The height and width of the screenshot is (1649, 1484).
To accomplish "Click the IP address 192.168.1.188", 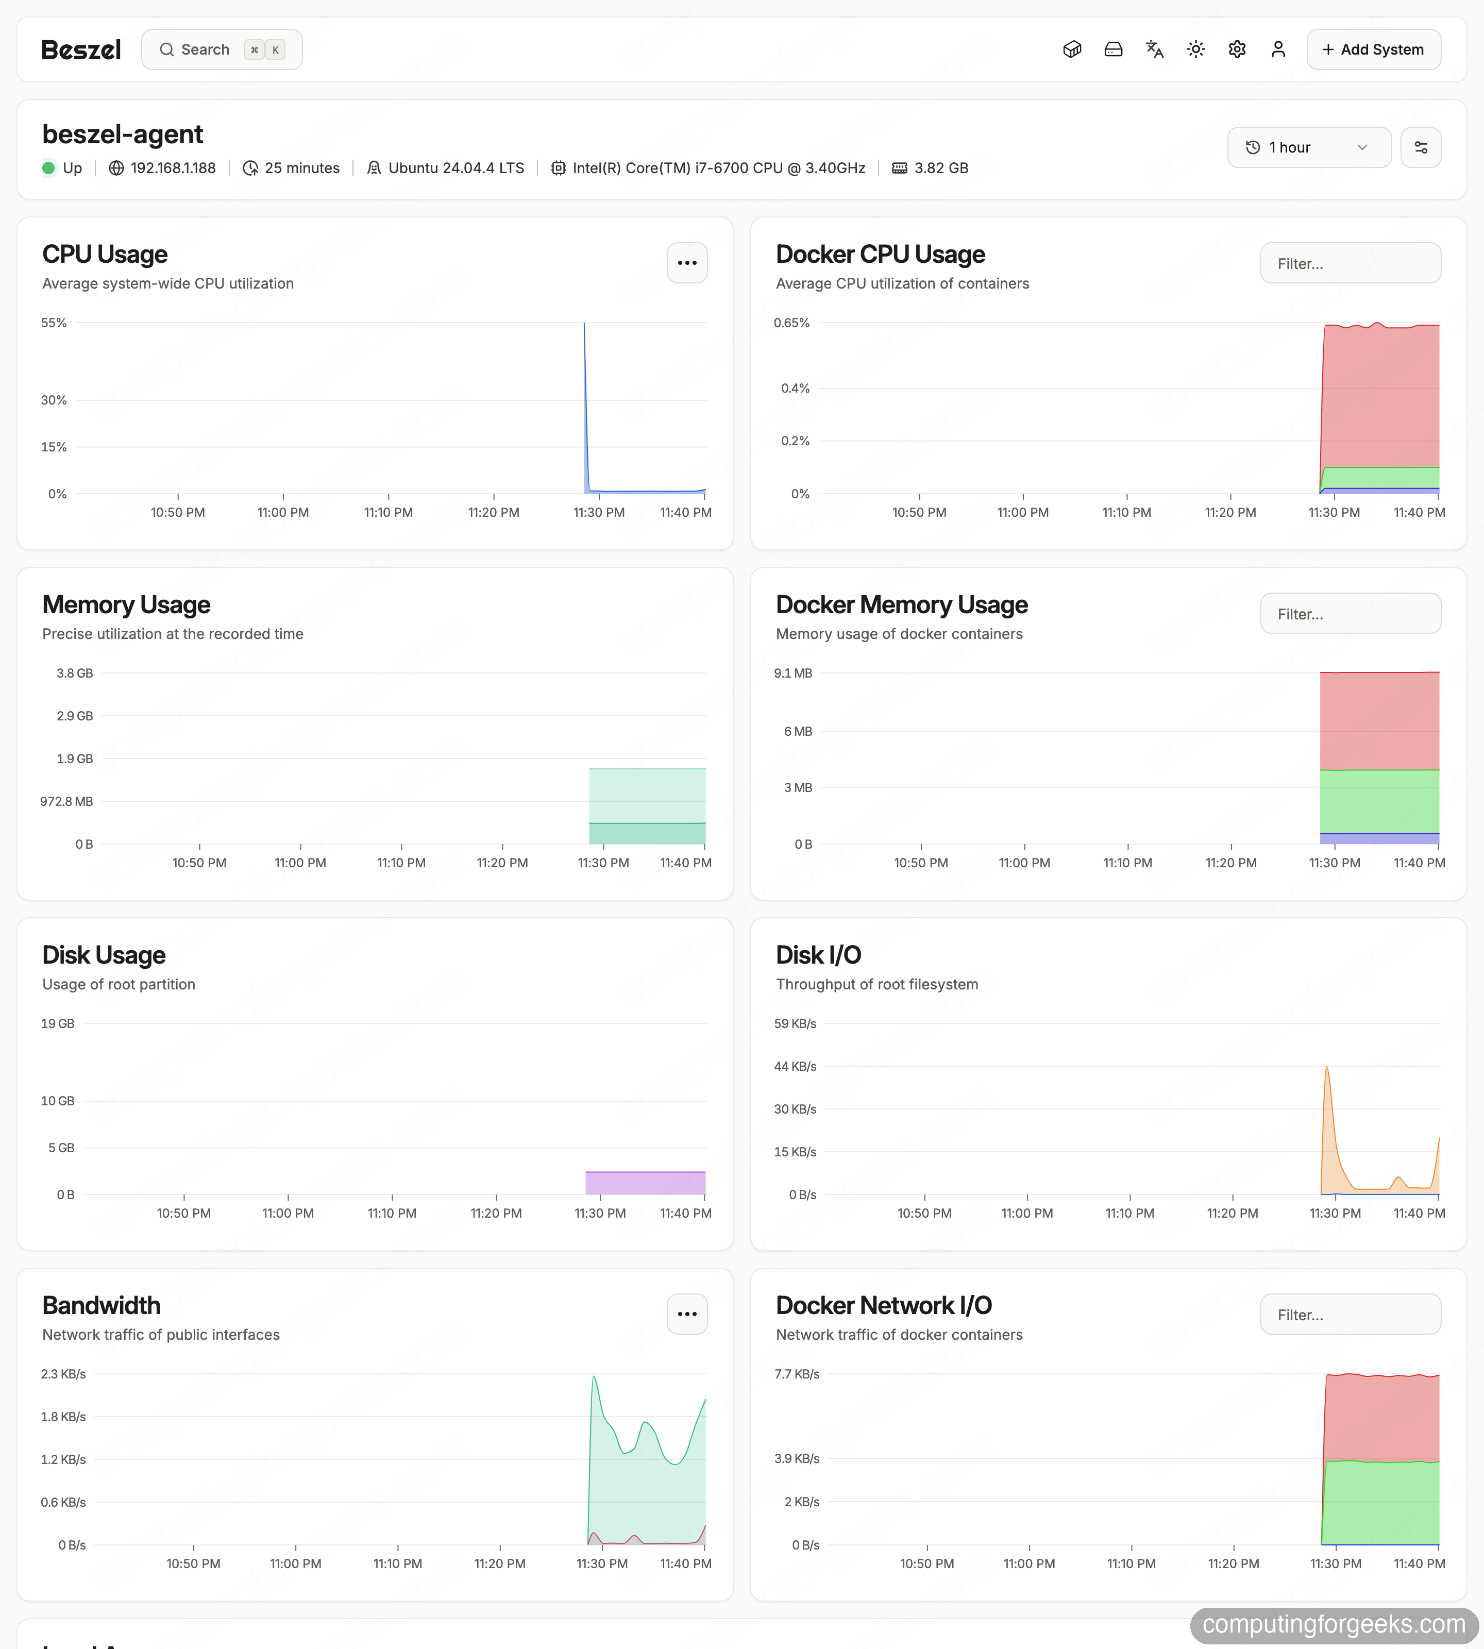I will (173, 168).
